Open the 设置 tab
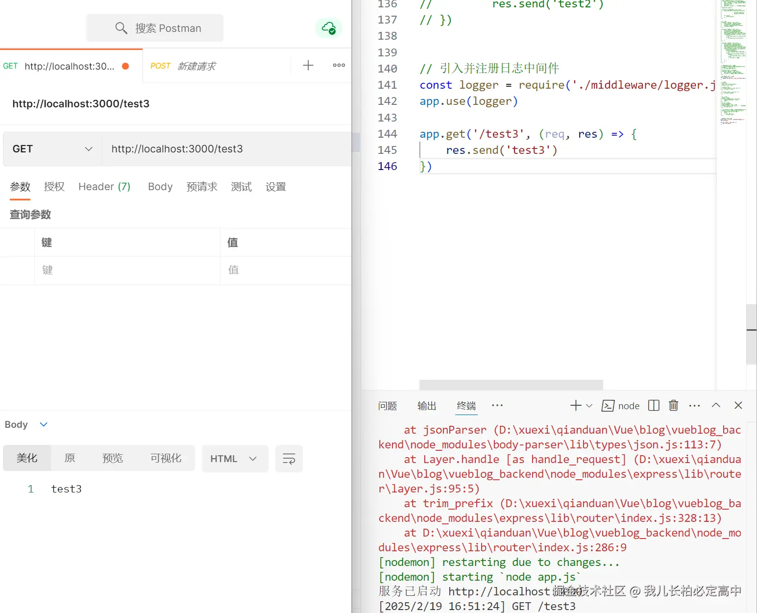The image size is (757, 613). 275,187
